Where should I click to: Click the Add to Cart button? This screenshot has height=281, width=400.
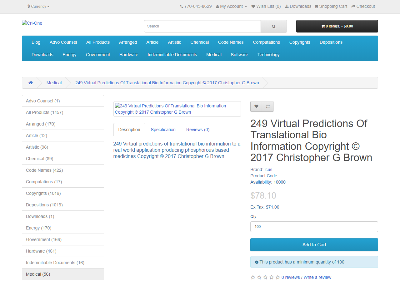coord(314,245)
